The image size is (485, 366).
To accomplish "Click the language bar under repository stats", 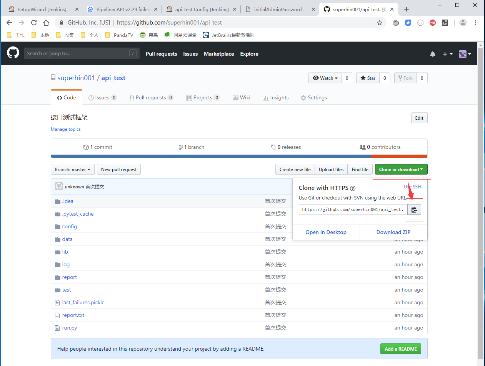I will click(x=239, y=156).
